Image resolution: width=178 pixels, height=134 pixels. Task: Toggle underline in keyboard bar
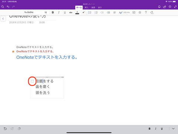162,129
